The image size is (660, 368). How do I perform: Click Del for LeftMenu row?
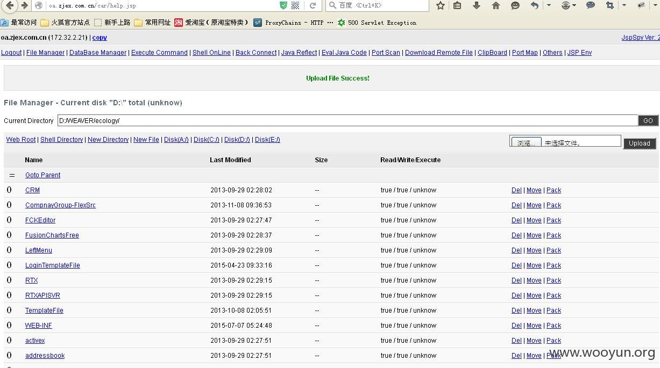[516, 250]
